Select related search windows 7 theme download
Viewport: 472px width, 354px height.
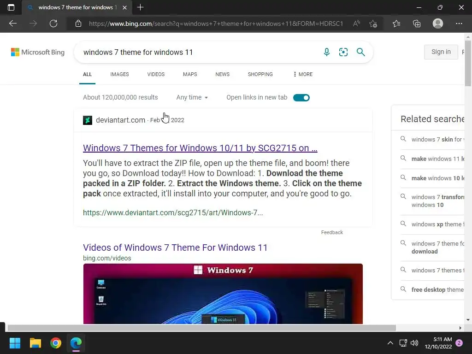point(432,248)
